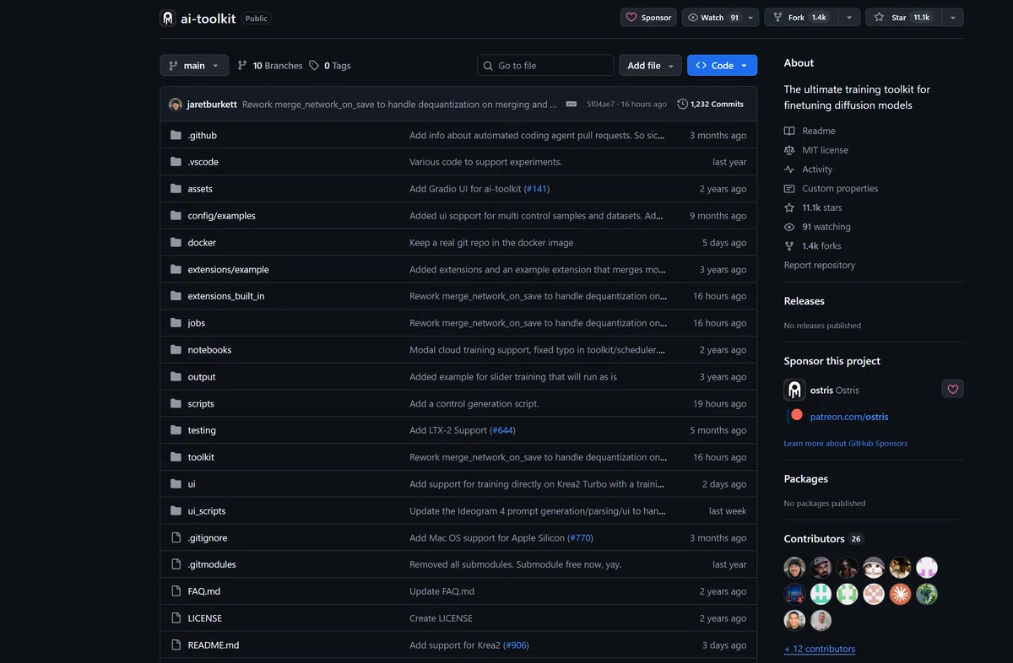1013x663 pixels.
Task: Click Report repository link
Action: (820, 265)
